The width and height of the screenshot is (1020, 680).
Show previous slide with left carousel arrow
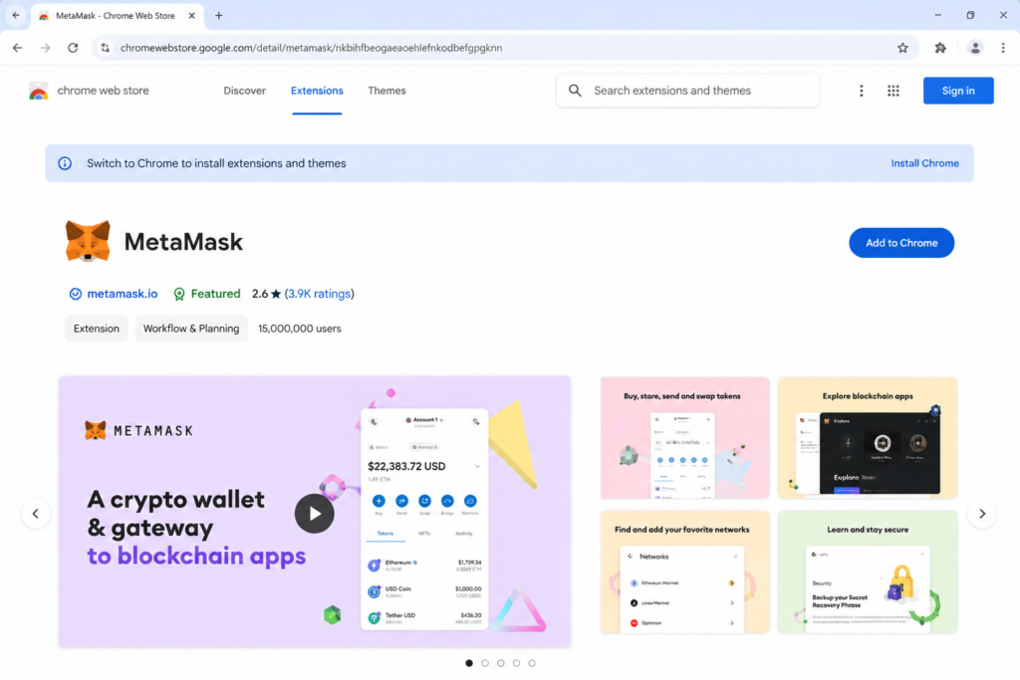[35, 514]
